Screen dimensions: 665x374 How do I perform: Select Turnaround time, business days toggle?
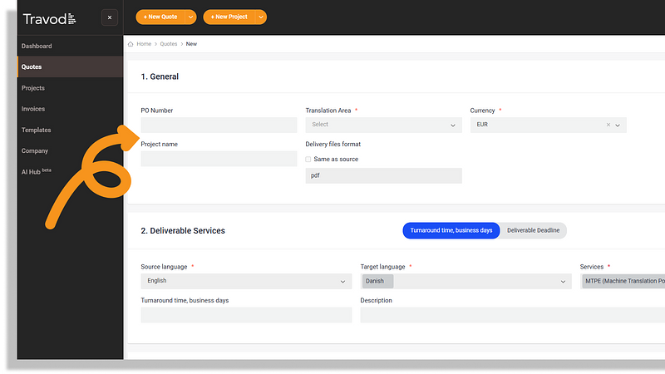(451, 230)
